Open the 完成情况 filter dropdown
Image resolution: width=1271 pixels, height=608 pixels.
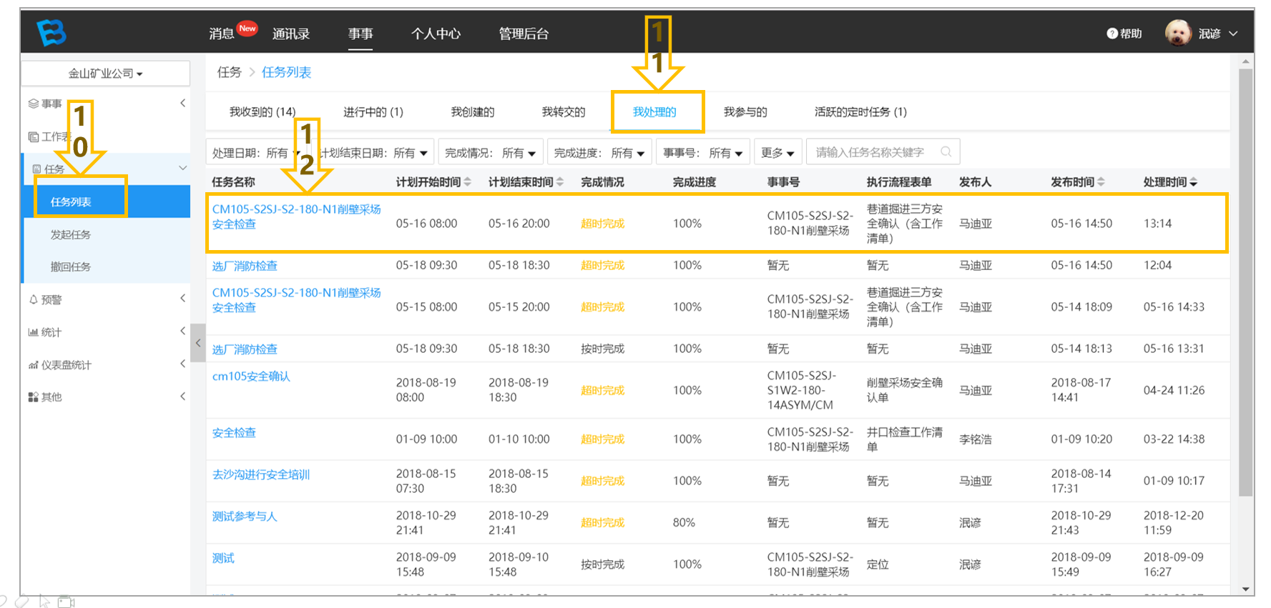coord(490,152)
